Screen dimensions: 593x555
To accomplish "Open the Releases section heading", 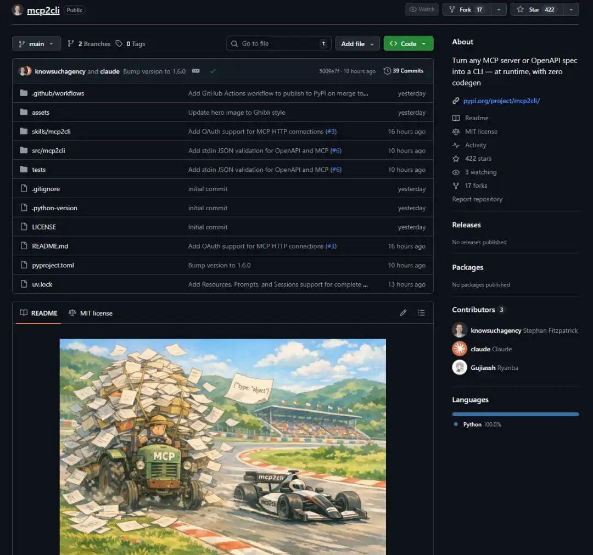I will coord(466,225).
